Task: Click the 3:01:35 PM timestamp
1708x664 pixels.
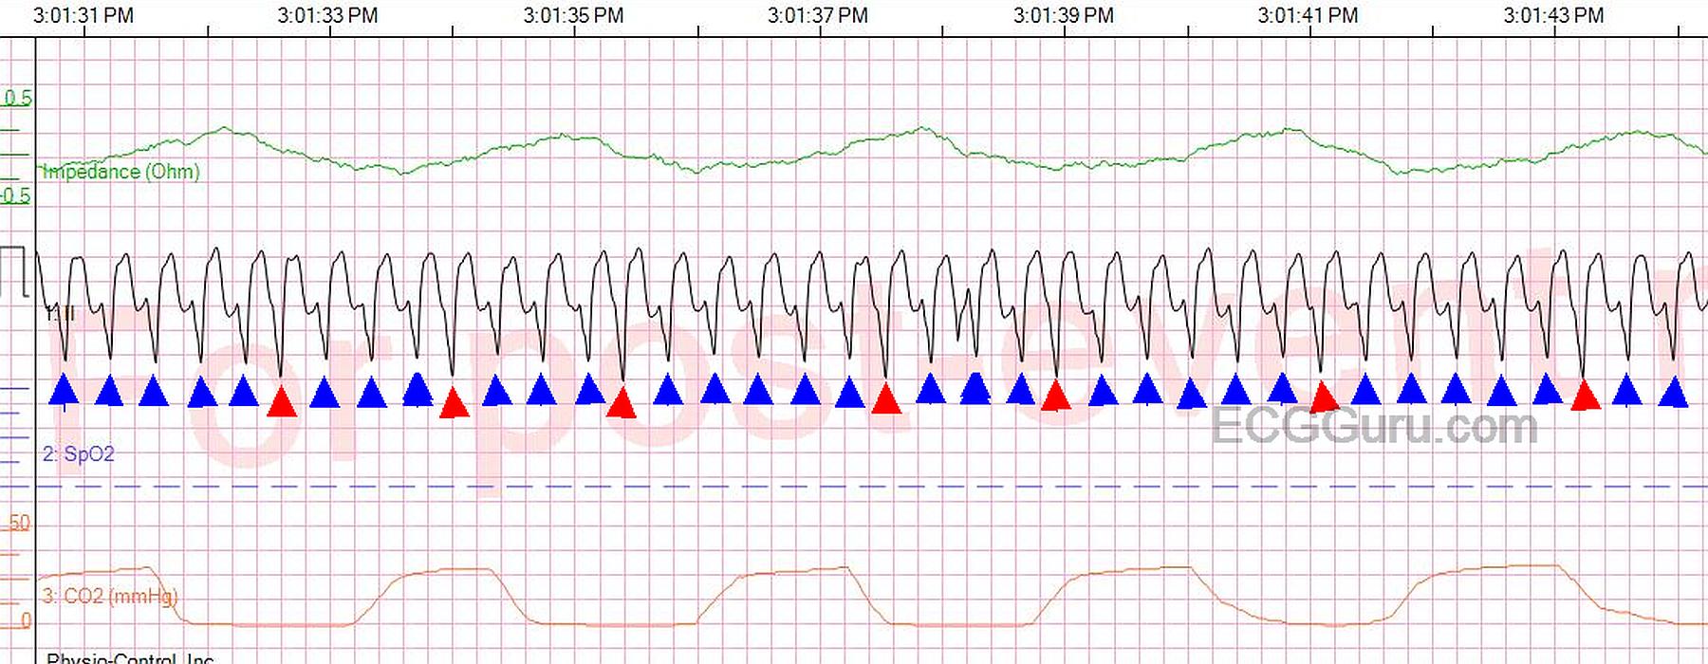Action: (x=573, y=16)
